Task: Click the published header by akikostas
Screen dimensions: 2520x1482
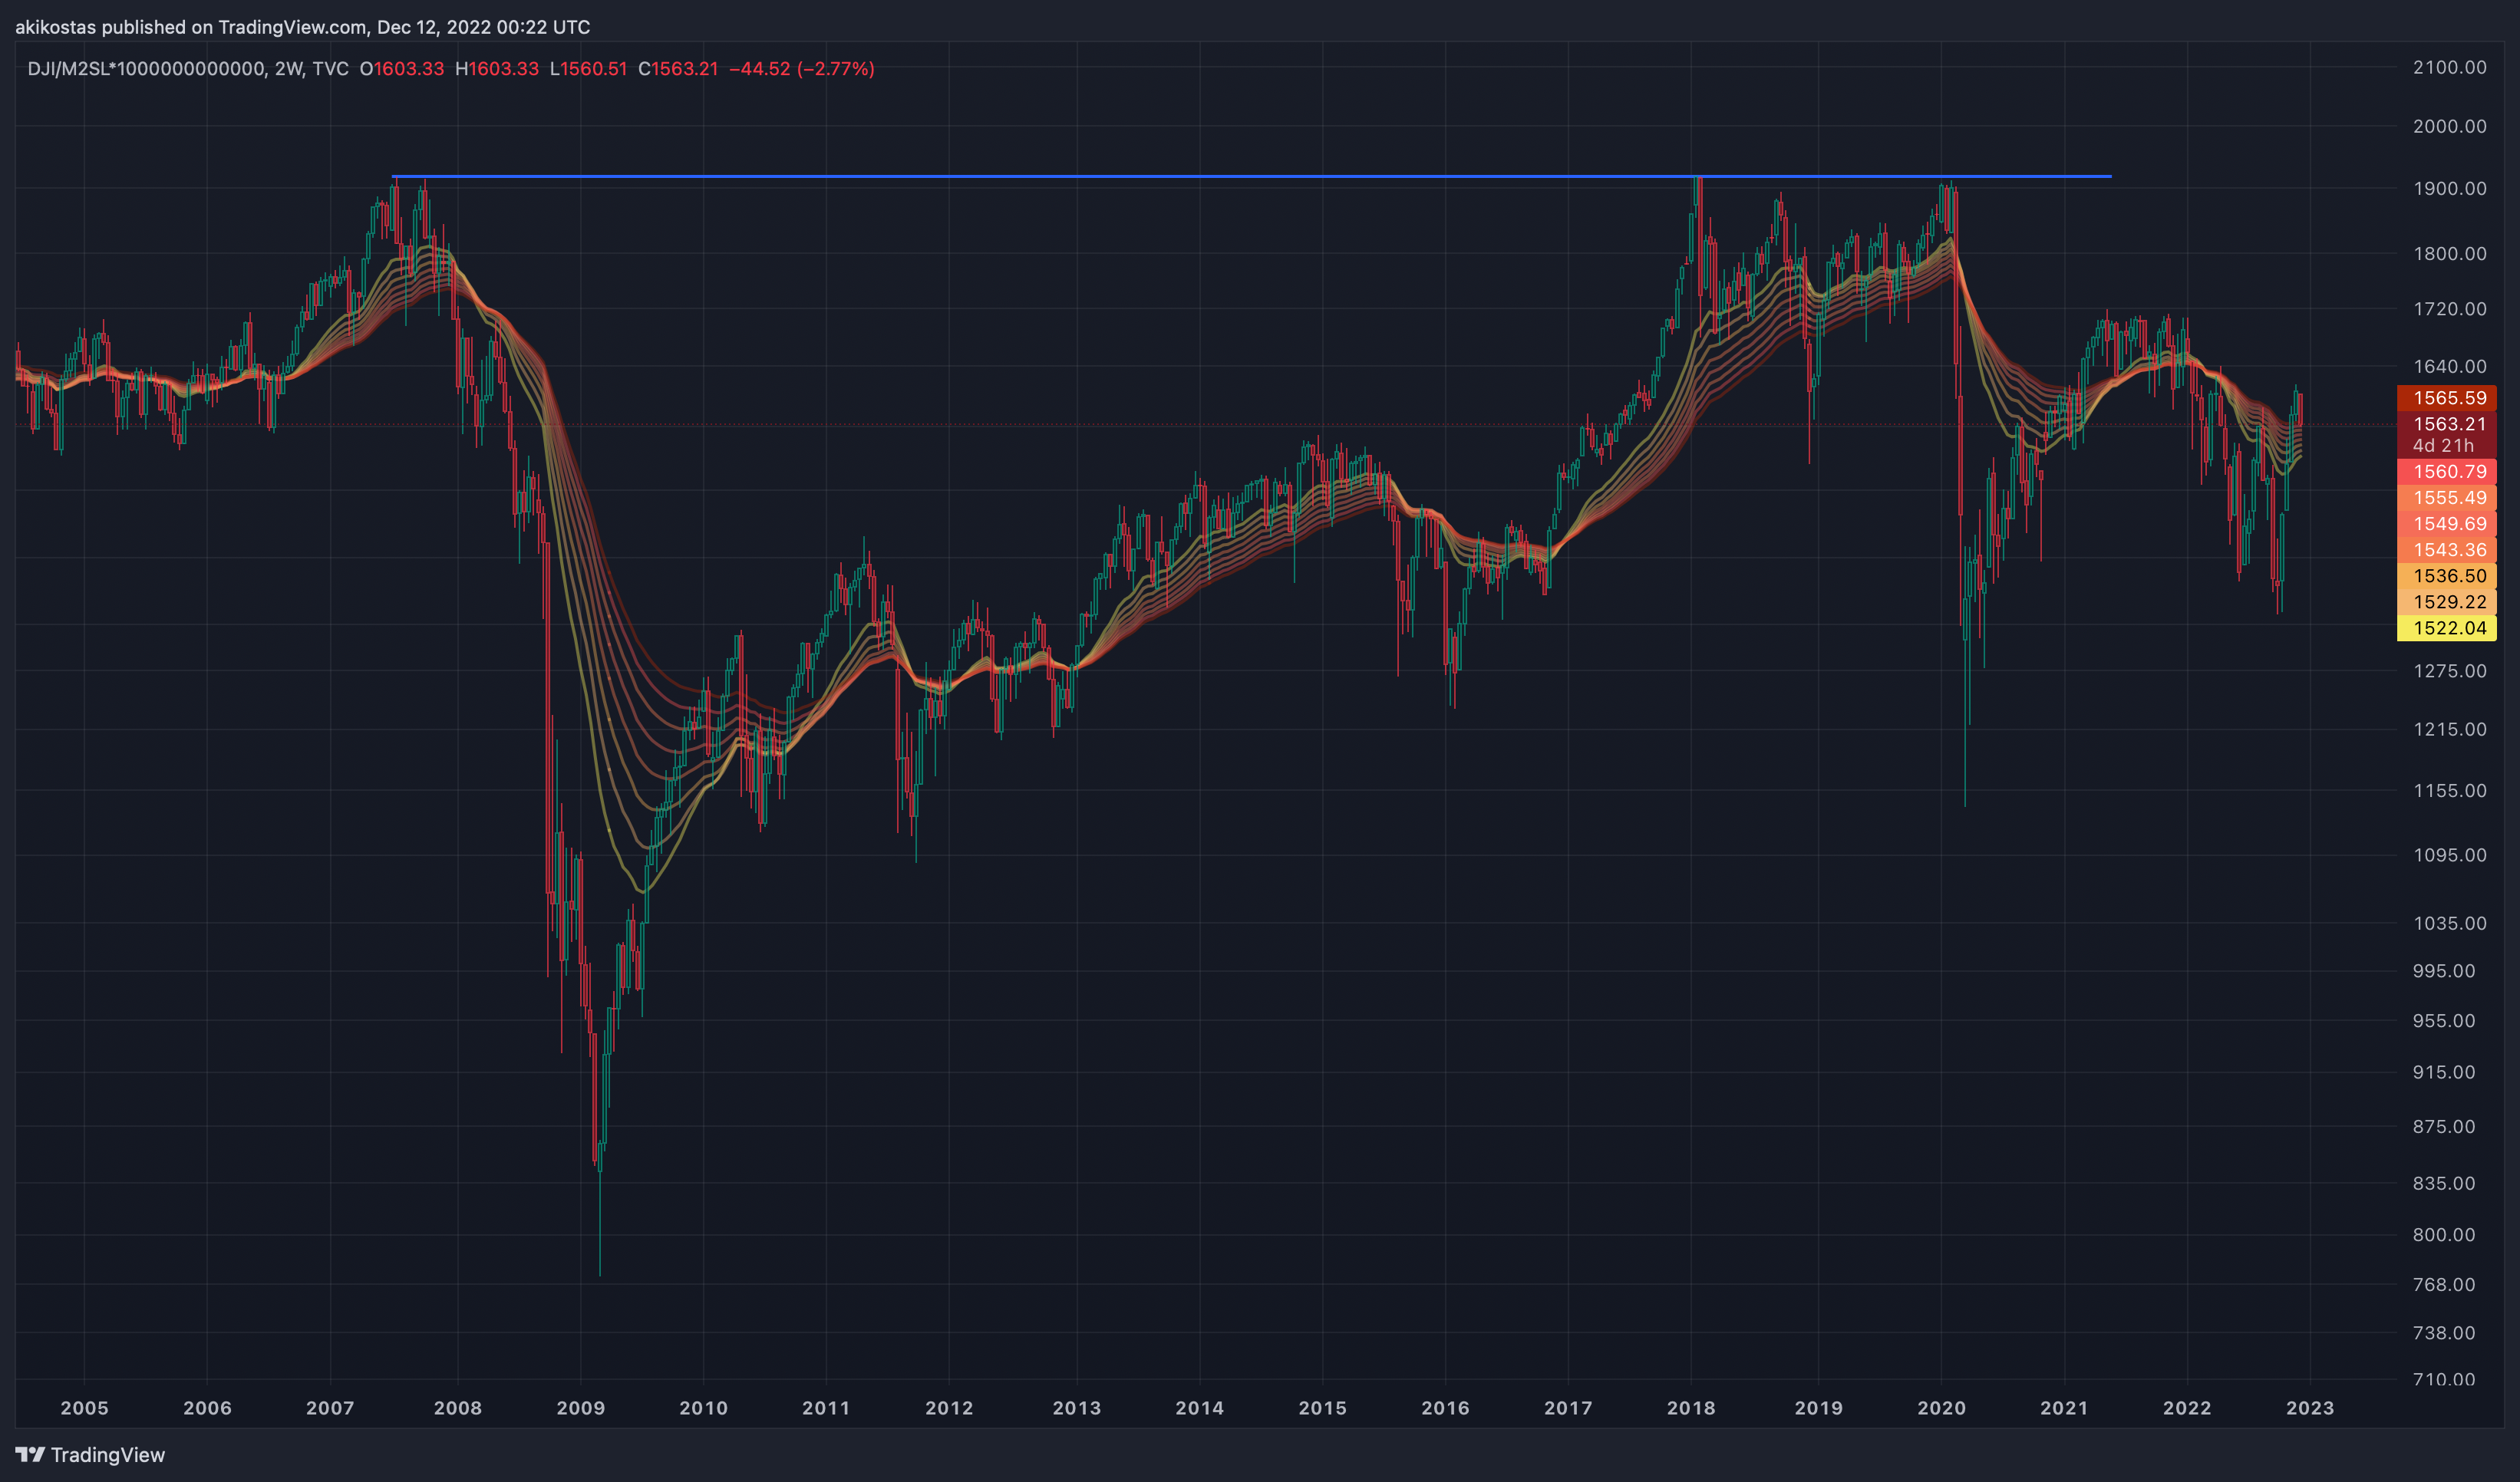Action: [x=302, y=27]
